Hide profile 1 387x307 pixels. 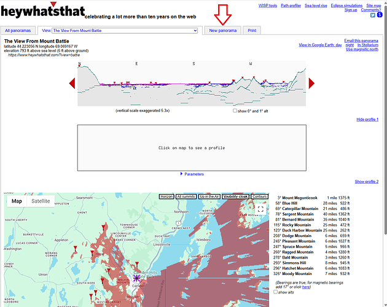pyautogui.click(x=367, y=119)
